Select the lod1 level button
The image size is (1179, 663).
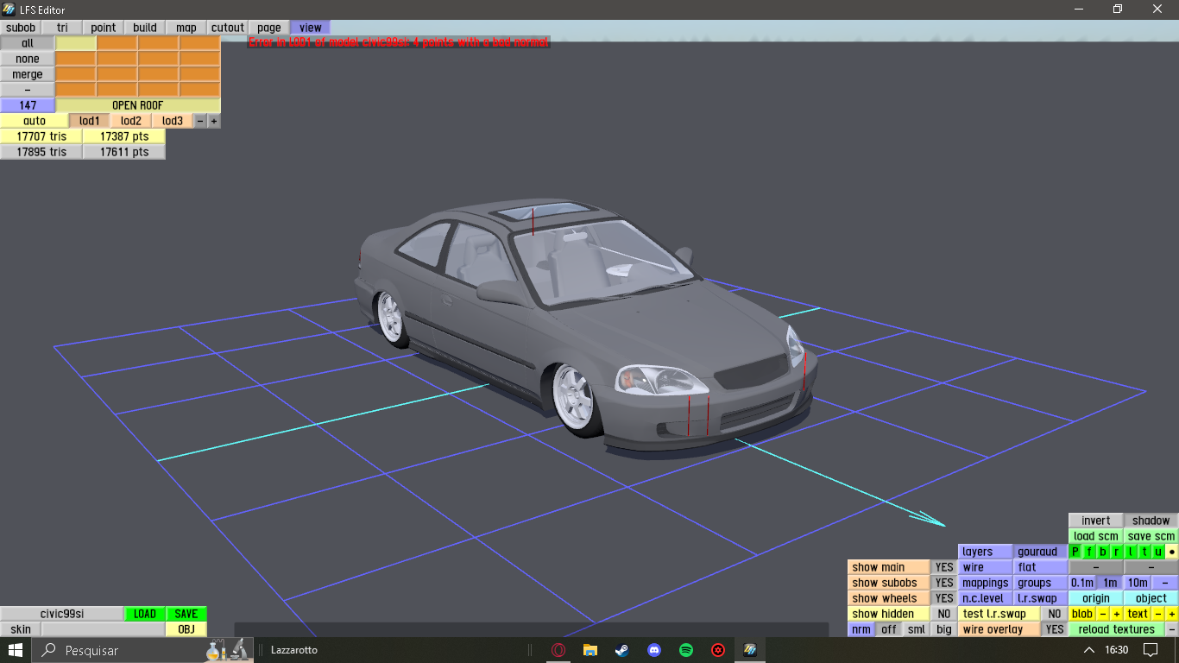click(90, 121)
